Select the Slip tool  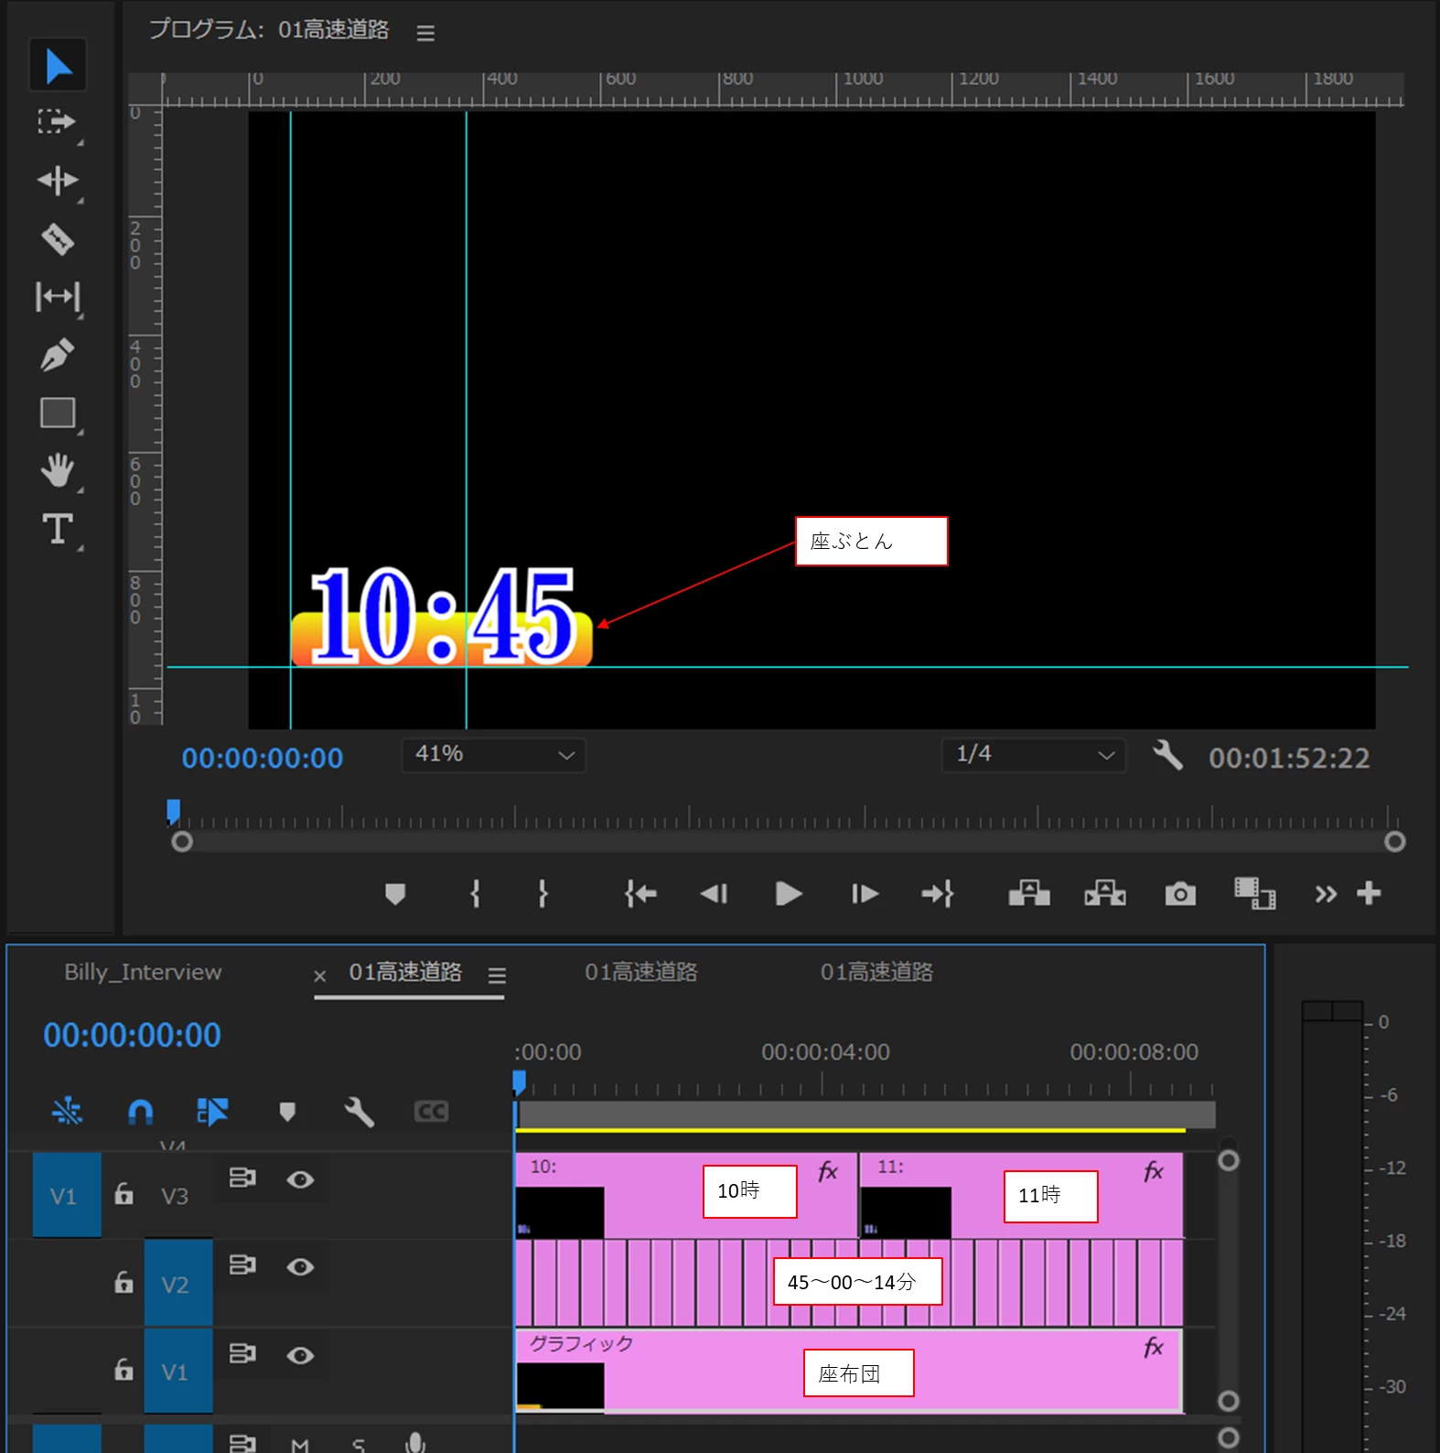pyautogui.click(x=58, y=296)
